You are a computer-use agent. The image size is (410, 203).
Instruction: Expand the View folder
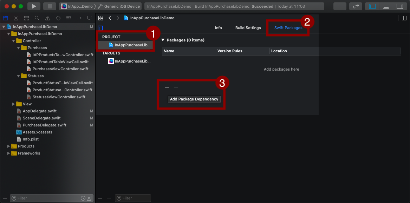pos(14,104)
